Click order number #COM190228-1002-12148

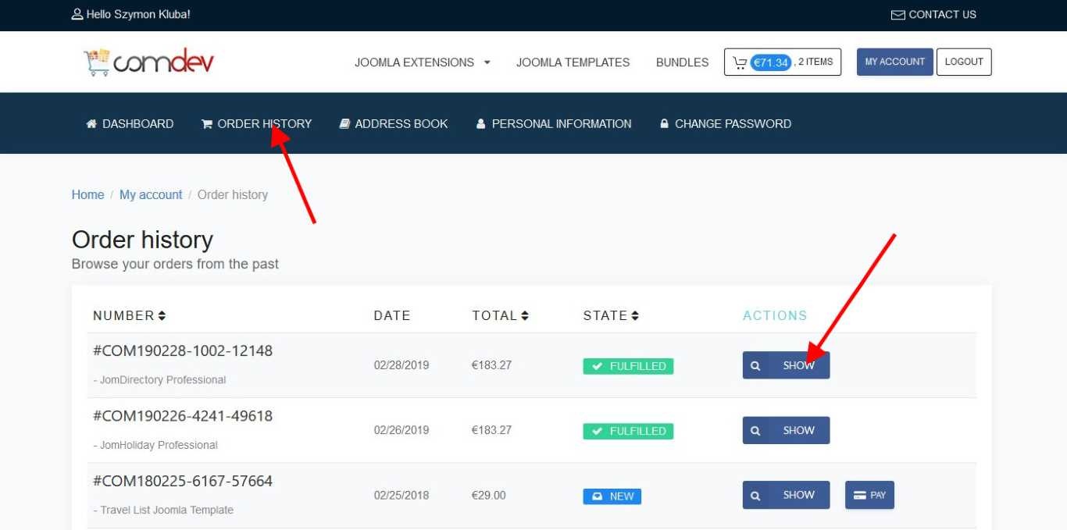183,350
